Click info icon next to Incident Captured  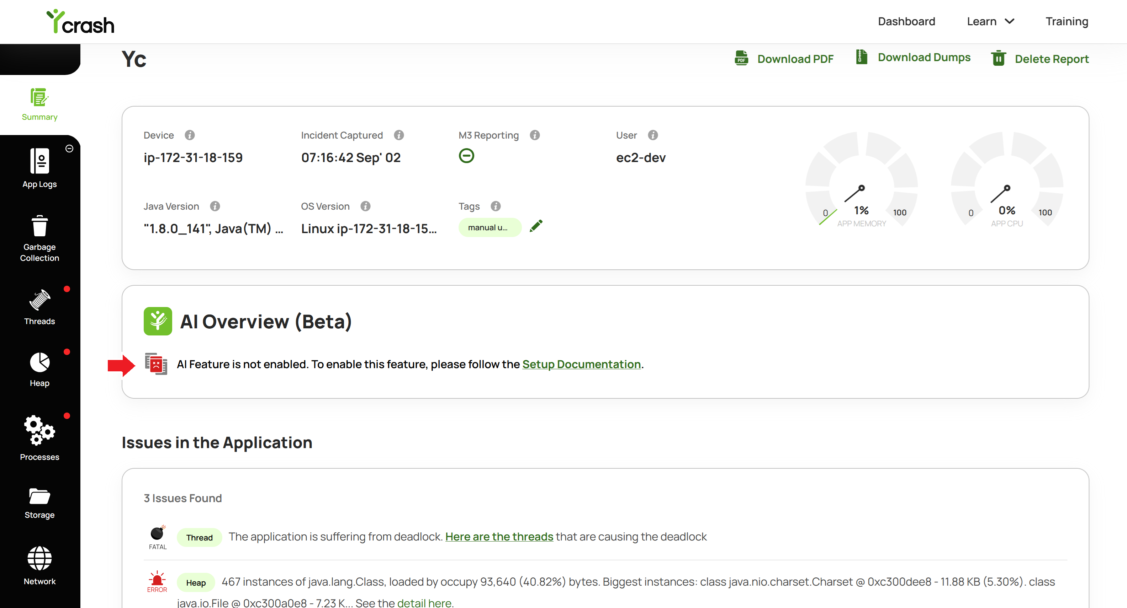pos(398,135)
